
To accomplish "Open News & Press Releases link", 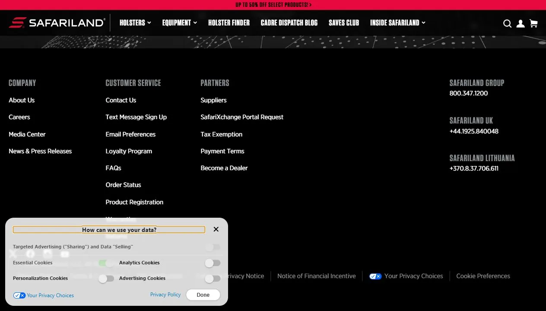I will (x=40, y=151).
